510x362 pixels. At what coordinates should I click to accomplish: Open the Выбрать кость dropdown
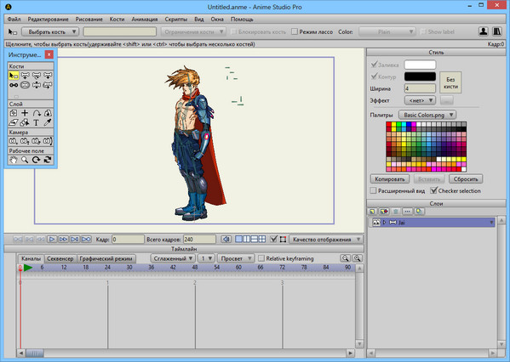pyautogui.click(x=50, y=31)
